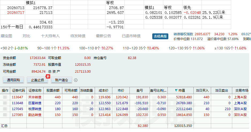Click the settings gear beside 账户清仓
Viewport: 251px width, 132px height.
coord(76,80)
